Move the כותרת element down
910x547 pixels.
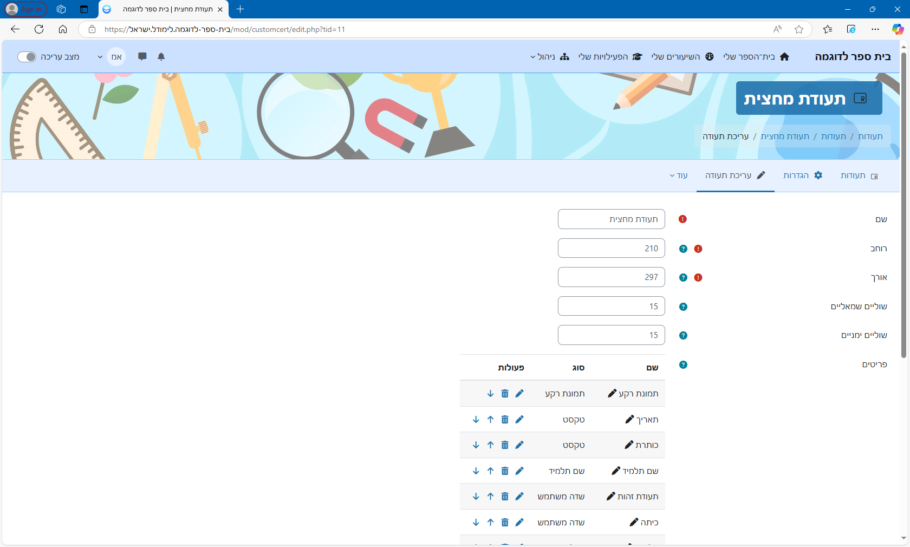(476, 445)
